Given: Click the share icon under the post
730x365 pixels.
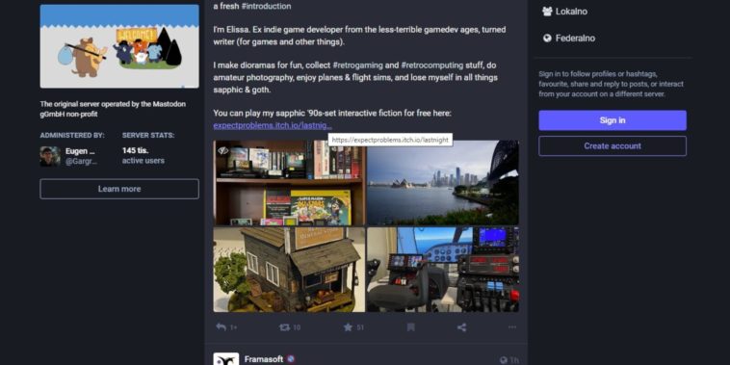Looking at the screenshot, I should point(461,327).
